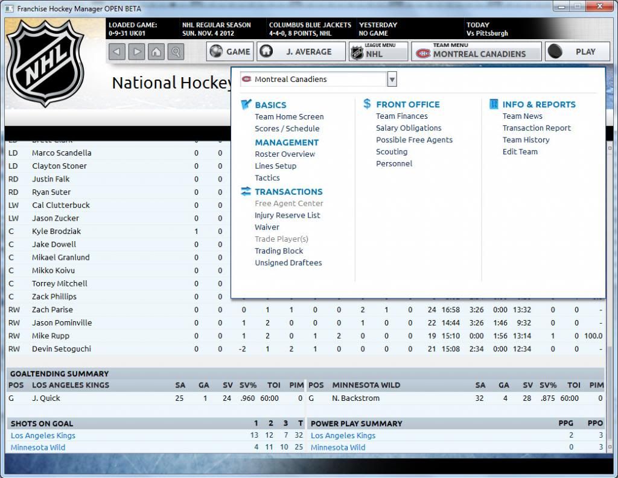Click Los Angeles Kings in Shots on Goal
The width and height of the screenshot is (618, 478).
[x=43, y=435]
